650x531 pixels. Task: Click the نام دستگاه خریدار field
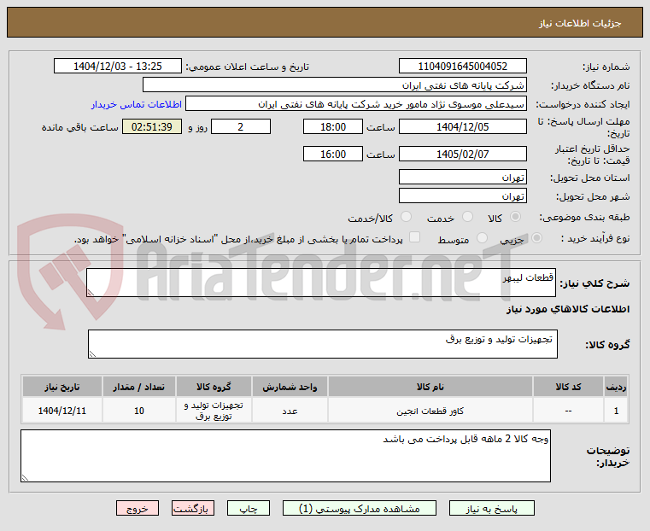click(335, 85)
